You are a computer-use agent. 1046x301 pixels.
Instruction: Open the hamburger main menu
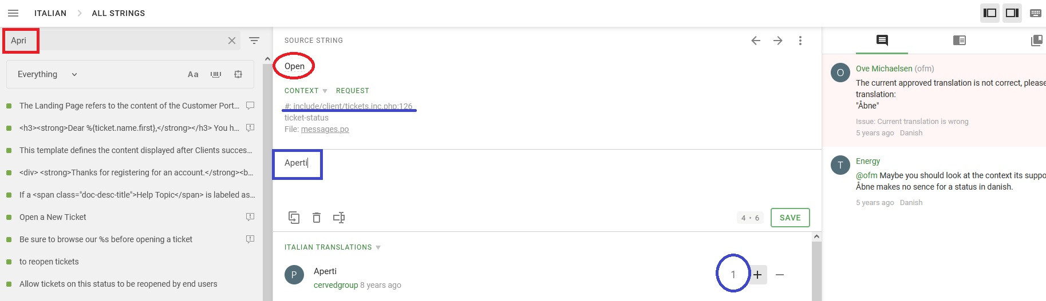point(13,13)
